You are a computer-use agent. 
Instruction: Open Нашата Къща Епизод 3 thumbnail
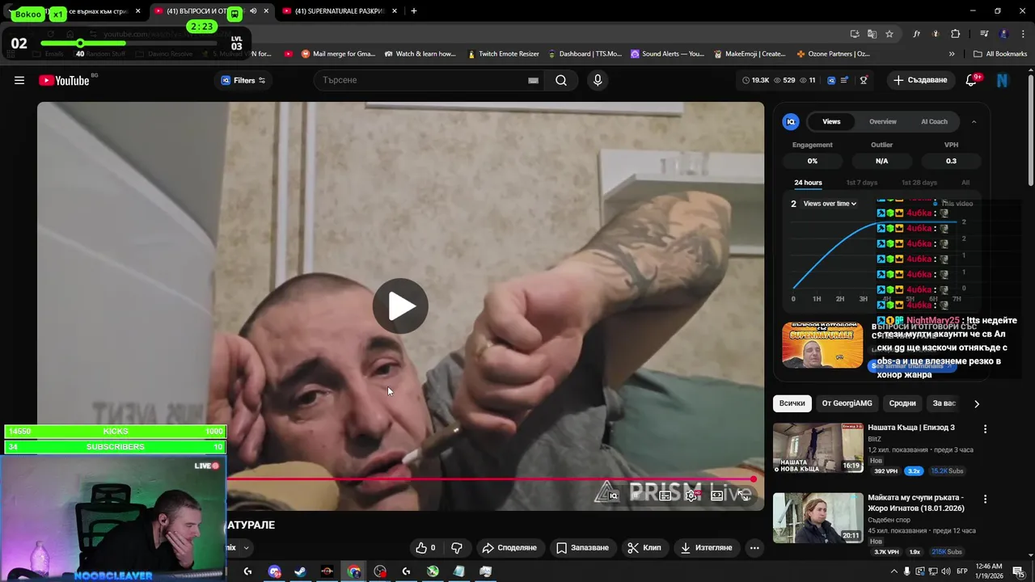817,448
